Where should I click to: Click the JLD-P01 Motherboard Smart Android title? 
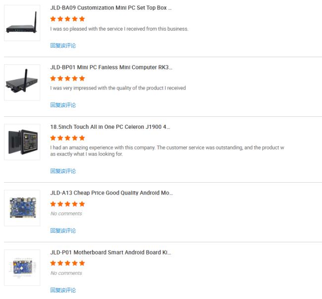click(x=110, y=252)
